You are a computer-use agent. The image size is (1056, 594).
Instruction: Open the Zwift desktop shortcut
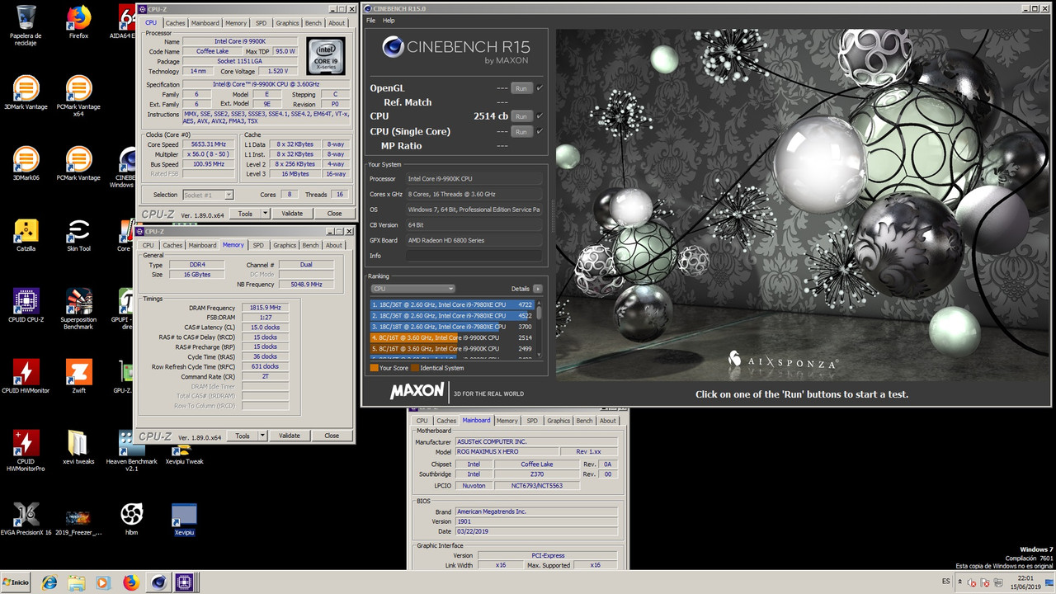tap(78, 377)
